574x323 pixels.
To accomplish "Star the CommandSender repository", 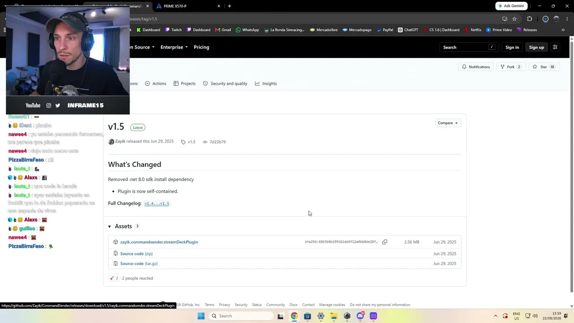I will [x=543, y=67].
